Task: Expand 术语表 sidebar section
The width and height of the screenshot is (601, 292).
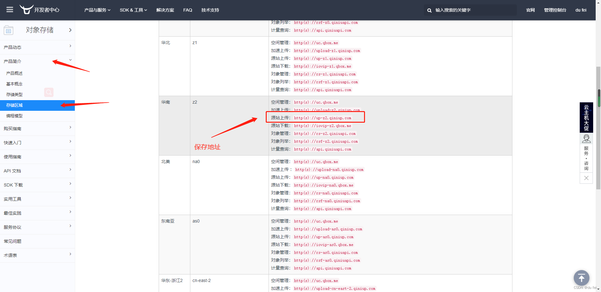Action: (x=38, y=255)
